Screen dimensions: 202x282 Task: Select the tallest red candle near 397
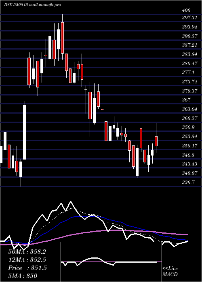click(62, 38)
